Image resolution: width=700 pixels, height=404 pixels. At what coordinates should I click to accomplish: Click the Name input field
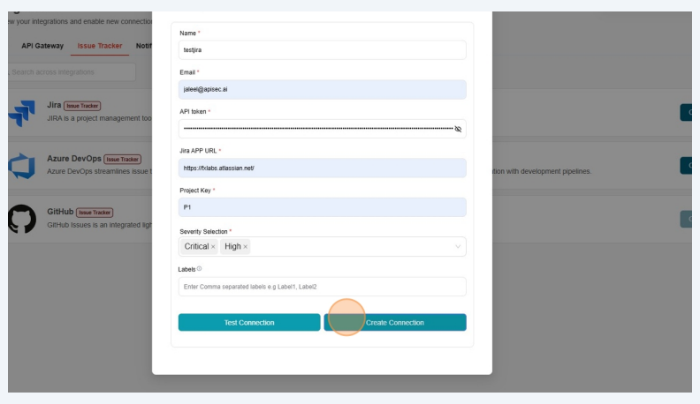coord(322,50)
